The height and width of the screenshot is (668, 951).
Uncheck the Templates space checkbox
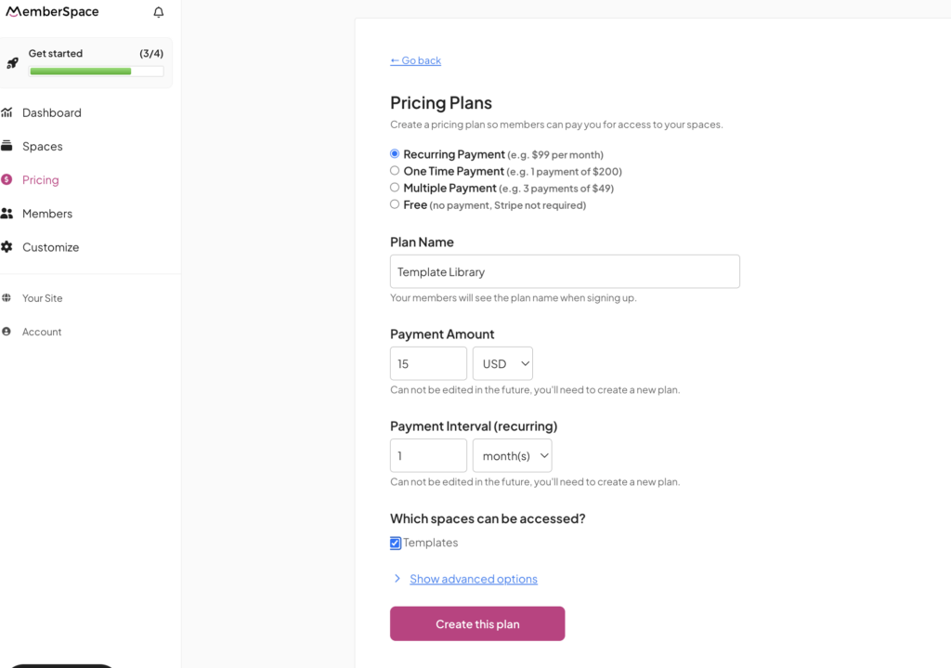(x=395, y=543)
